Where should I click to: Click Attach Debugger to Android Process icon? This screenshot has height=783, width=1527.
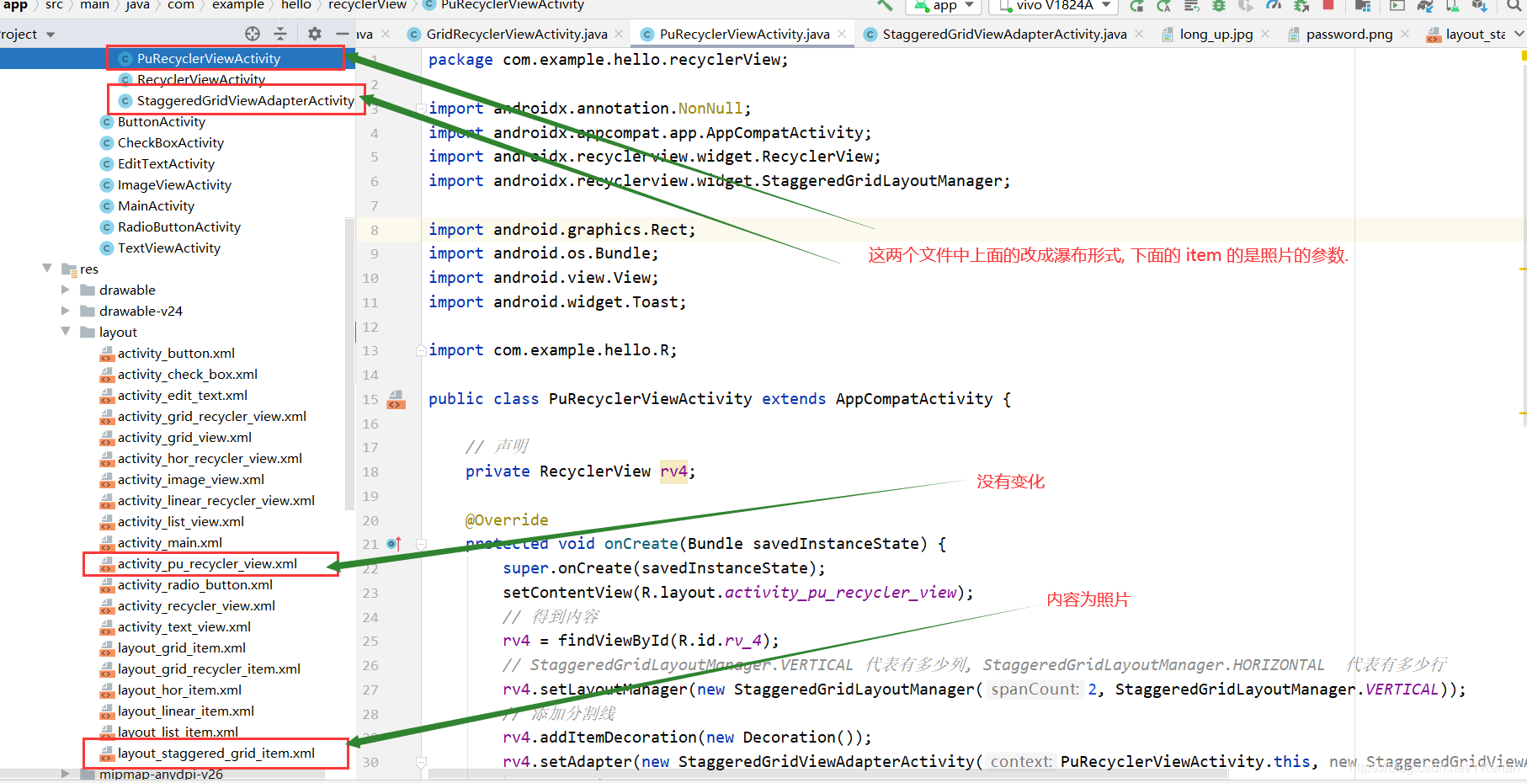[x=1301, y=6]
